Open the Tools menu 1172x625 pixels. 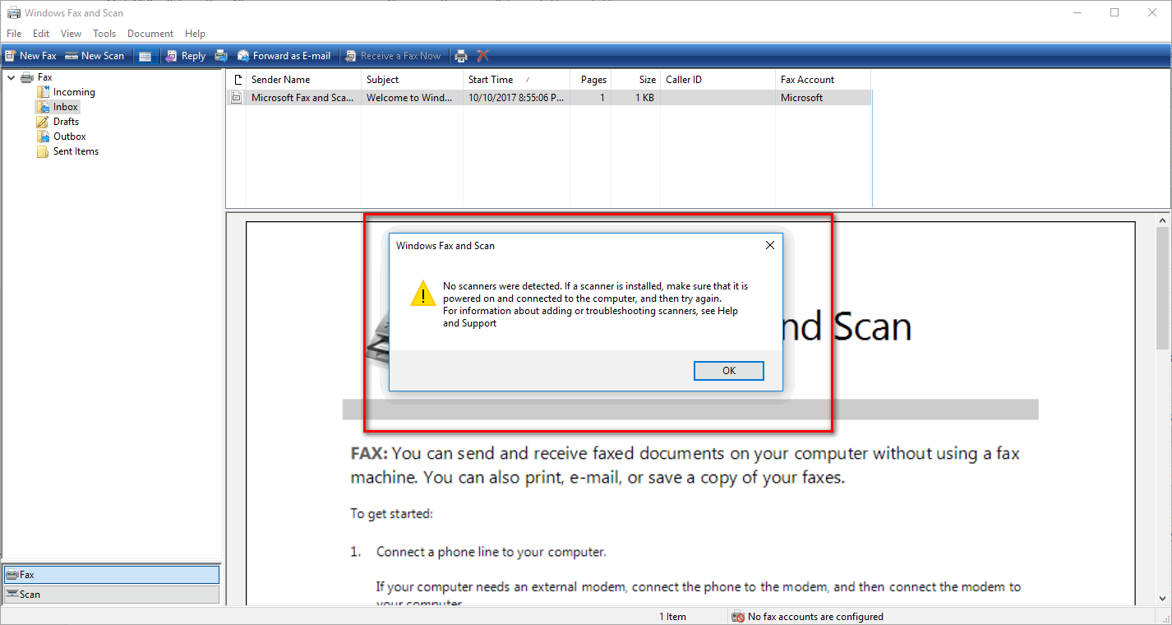point(104,34)
